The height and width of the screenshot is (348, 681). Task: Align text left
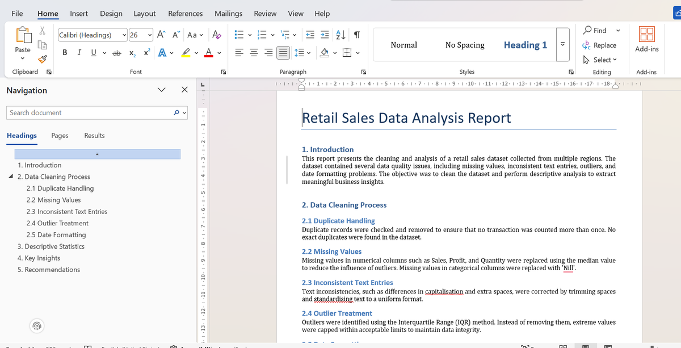(239, 52)
